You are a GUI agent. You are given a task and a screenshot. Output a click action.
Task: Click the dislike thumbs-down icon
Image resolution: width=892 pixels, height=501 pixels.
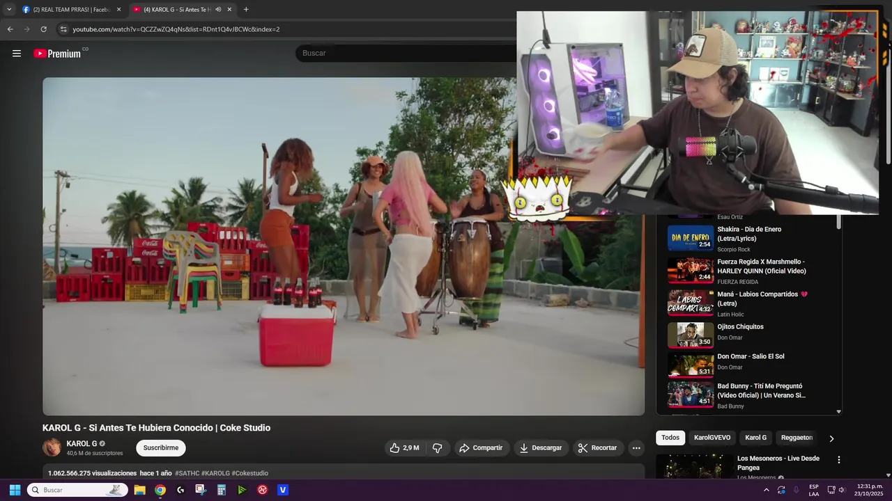coord(438,448)
